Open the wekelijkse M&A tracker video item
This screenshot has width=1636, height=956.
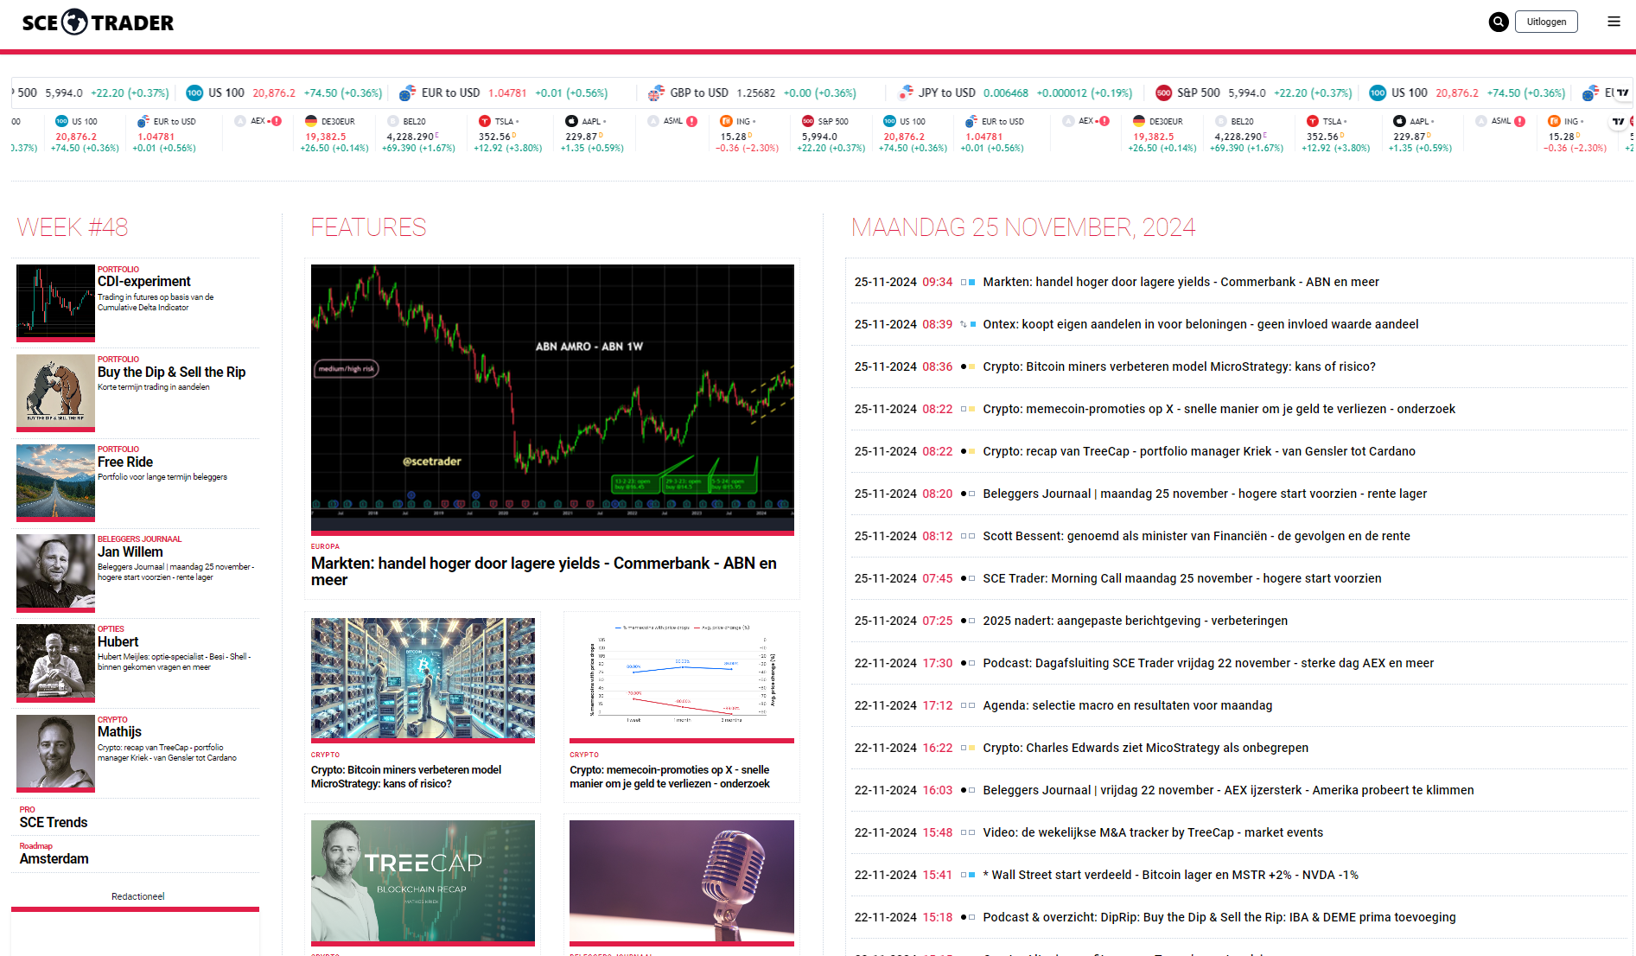coord(1153,832)
